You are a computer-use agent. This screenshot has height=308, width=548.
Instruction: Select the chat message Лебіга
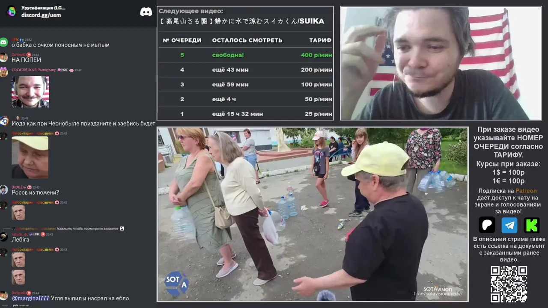click(x=21, y=240)
